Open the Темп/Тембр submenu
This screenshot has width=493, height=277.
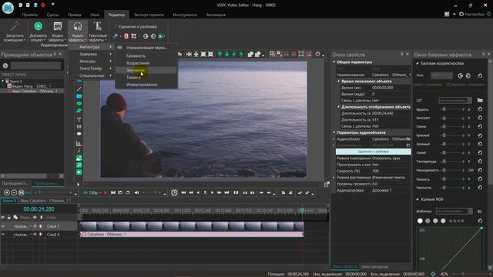point(91,68)
